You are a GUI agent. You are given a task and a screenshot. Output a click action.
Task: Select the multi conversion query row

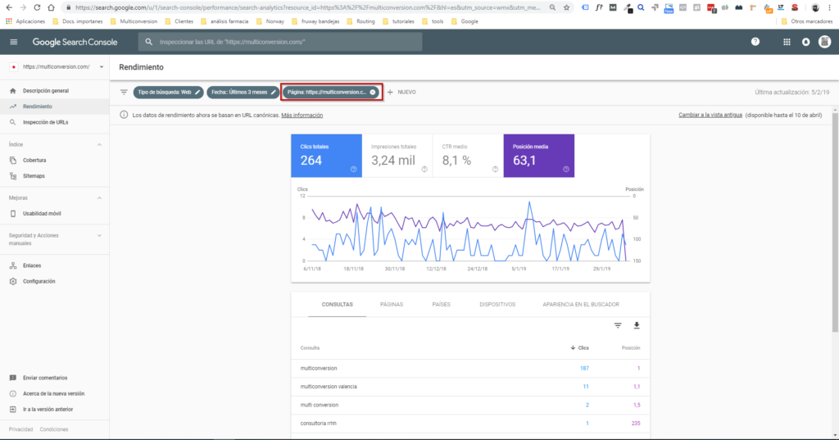coord(470,406)
